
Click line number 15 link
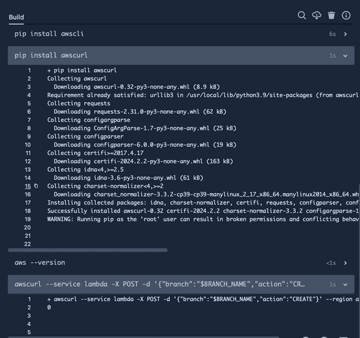click(28, 186)
